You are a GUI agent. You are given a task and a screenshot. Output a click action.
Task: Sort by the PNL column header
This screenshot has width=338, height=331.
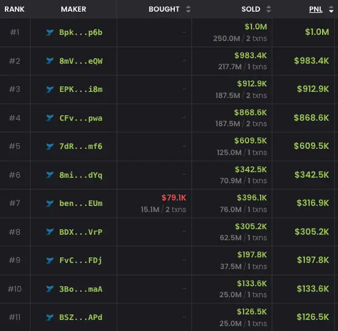click(x=316, y=9)
